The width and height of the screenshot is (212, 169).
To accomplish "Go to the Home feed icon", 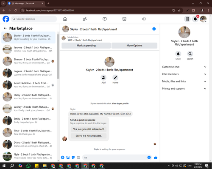I will click(65, 19).
